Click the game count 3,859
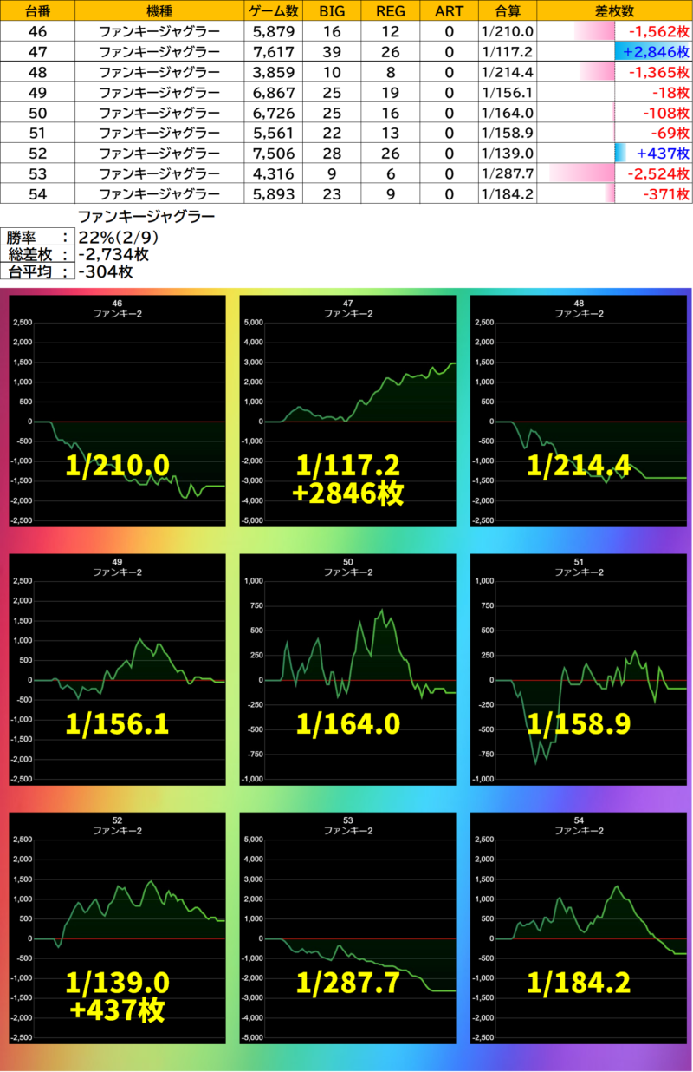693x1072 pixels. 274,72
